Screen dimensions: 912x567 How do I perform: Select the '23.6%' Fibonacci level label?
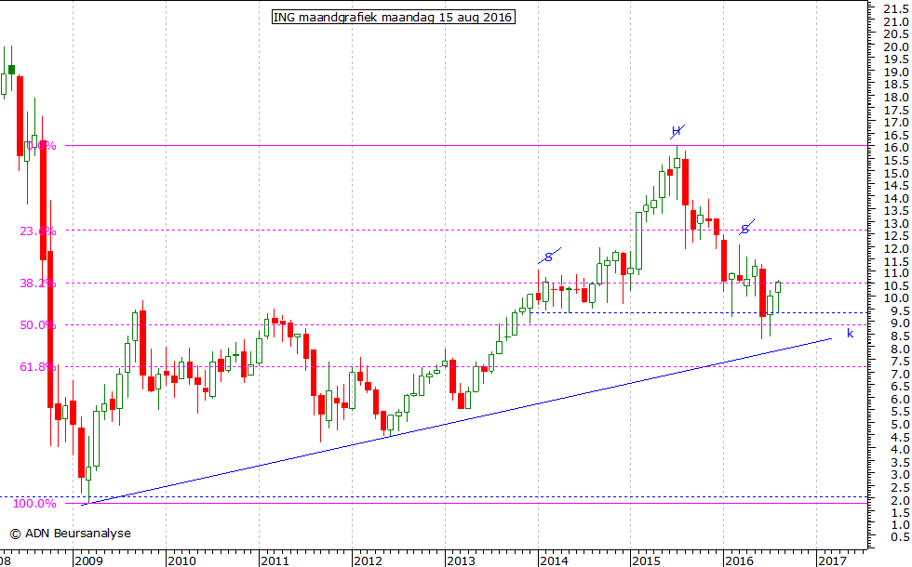point(38,231)
